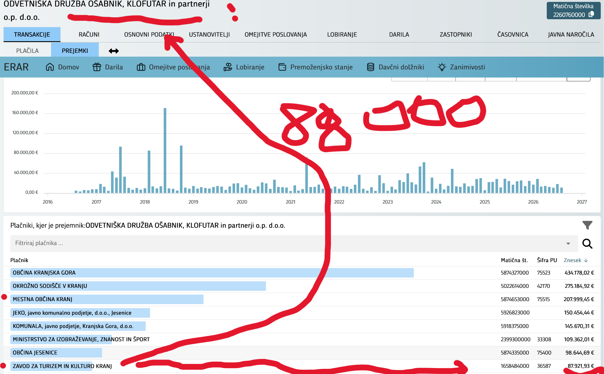
Task: Open the OMEJITVE POSLOVANJA tab
Action: coord(276,34)
